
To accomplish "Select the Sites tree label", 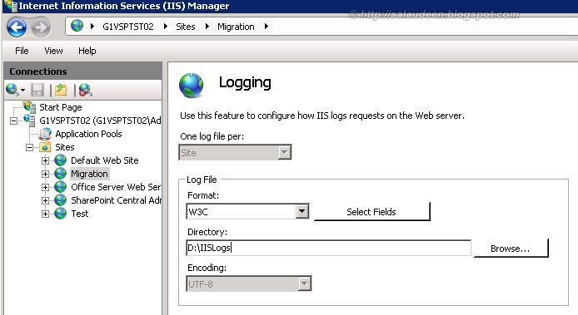I will [x=65, y=147].
